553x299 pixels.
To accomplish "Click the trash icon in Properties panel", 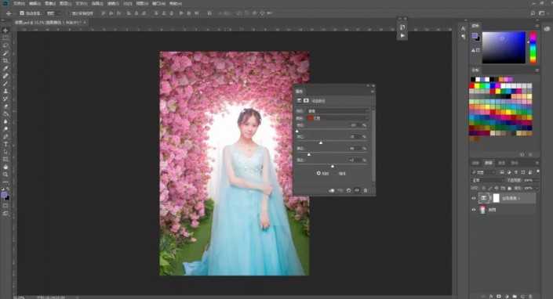I will pyautogui.click(x=366, y=190).
